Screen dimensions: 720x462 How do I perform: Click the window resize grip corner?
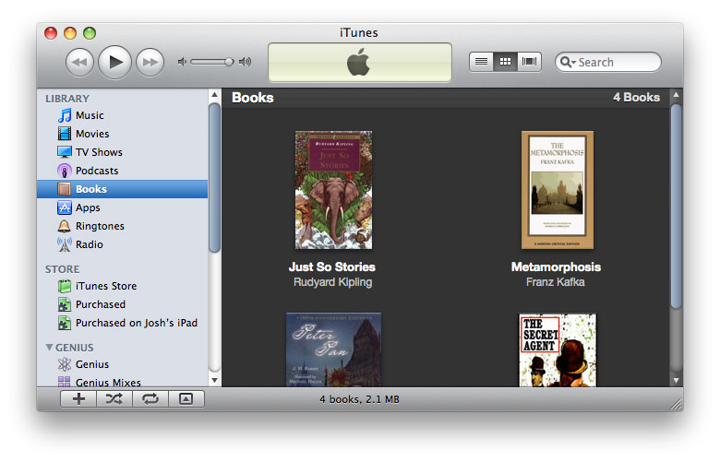click(677, 404)
